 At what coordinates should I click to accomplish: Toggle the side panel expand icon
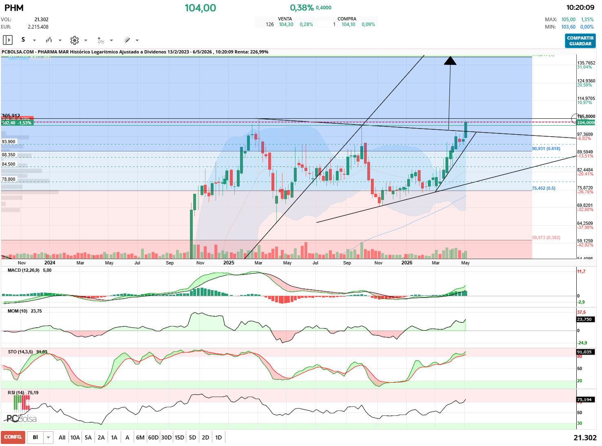8,40
